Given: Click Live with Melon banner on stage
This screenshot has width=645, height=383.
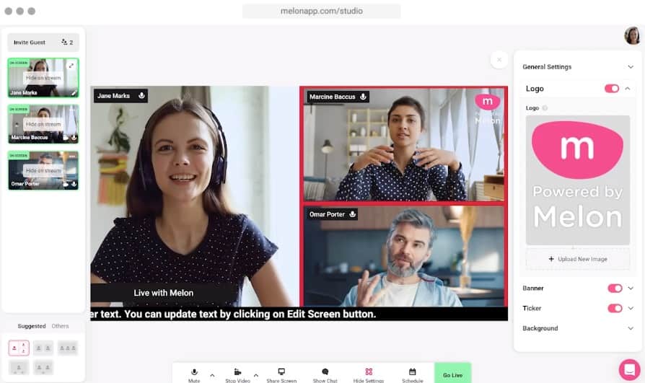Looking at the screenshot, I should pyautogui.click(x=163, y=293).
